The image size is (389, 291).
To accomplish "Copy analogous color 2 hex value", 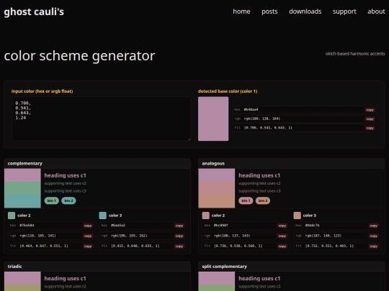I will (x=282, y=226).
